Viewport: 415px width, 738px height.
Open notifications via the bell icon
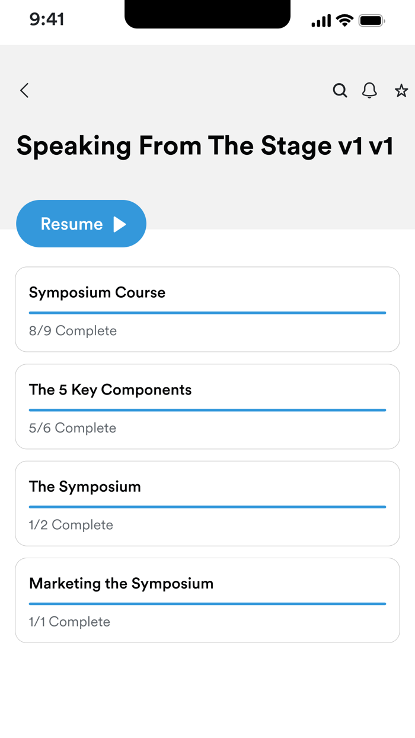[x=369, y=90]
